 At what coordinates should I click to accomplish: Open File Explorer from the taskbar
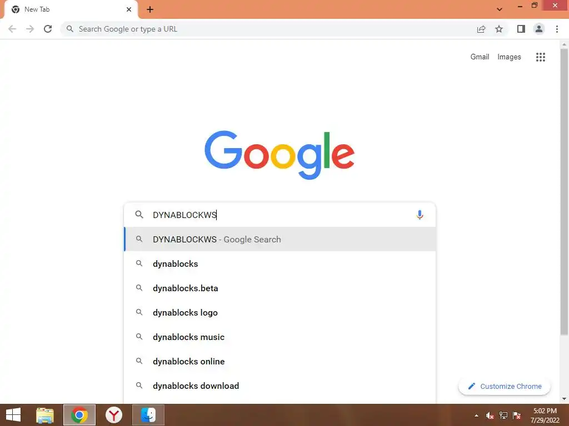tap(45, 415)
